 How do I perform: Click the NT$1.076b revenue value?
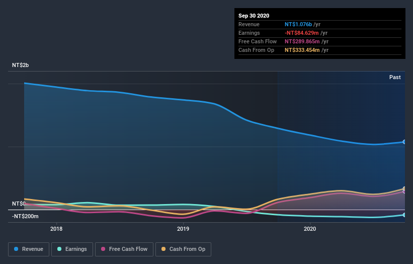coord(298,24)
